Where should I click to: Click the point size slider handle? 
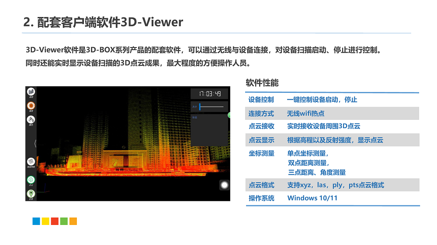200,106
